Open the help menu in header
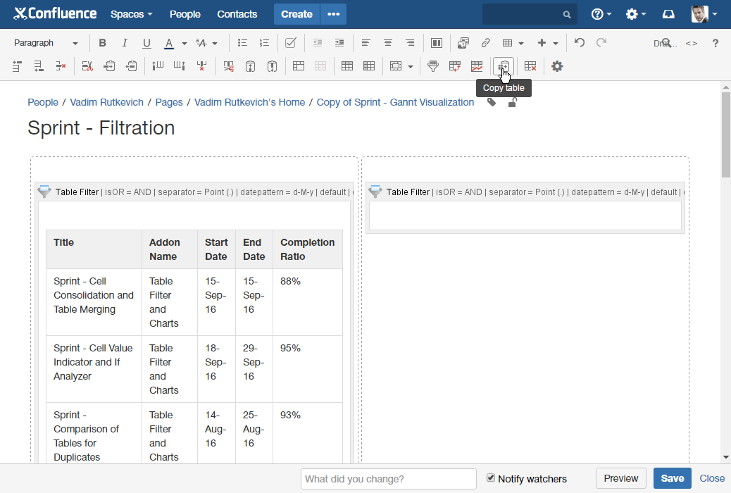This screenshot has height=493, width=731. click(x=601, y=14)
